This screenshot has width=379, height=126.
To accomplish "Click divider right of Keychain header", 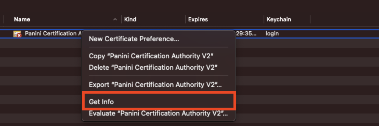I will (x=310, y=19).
